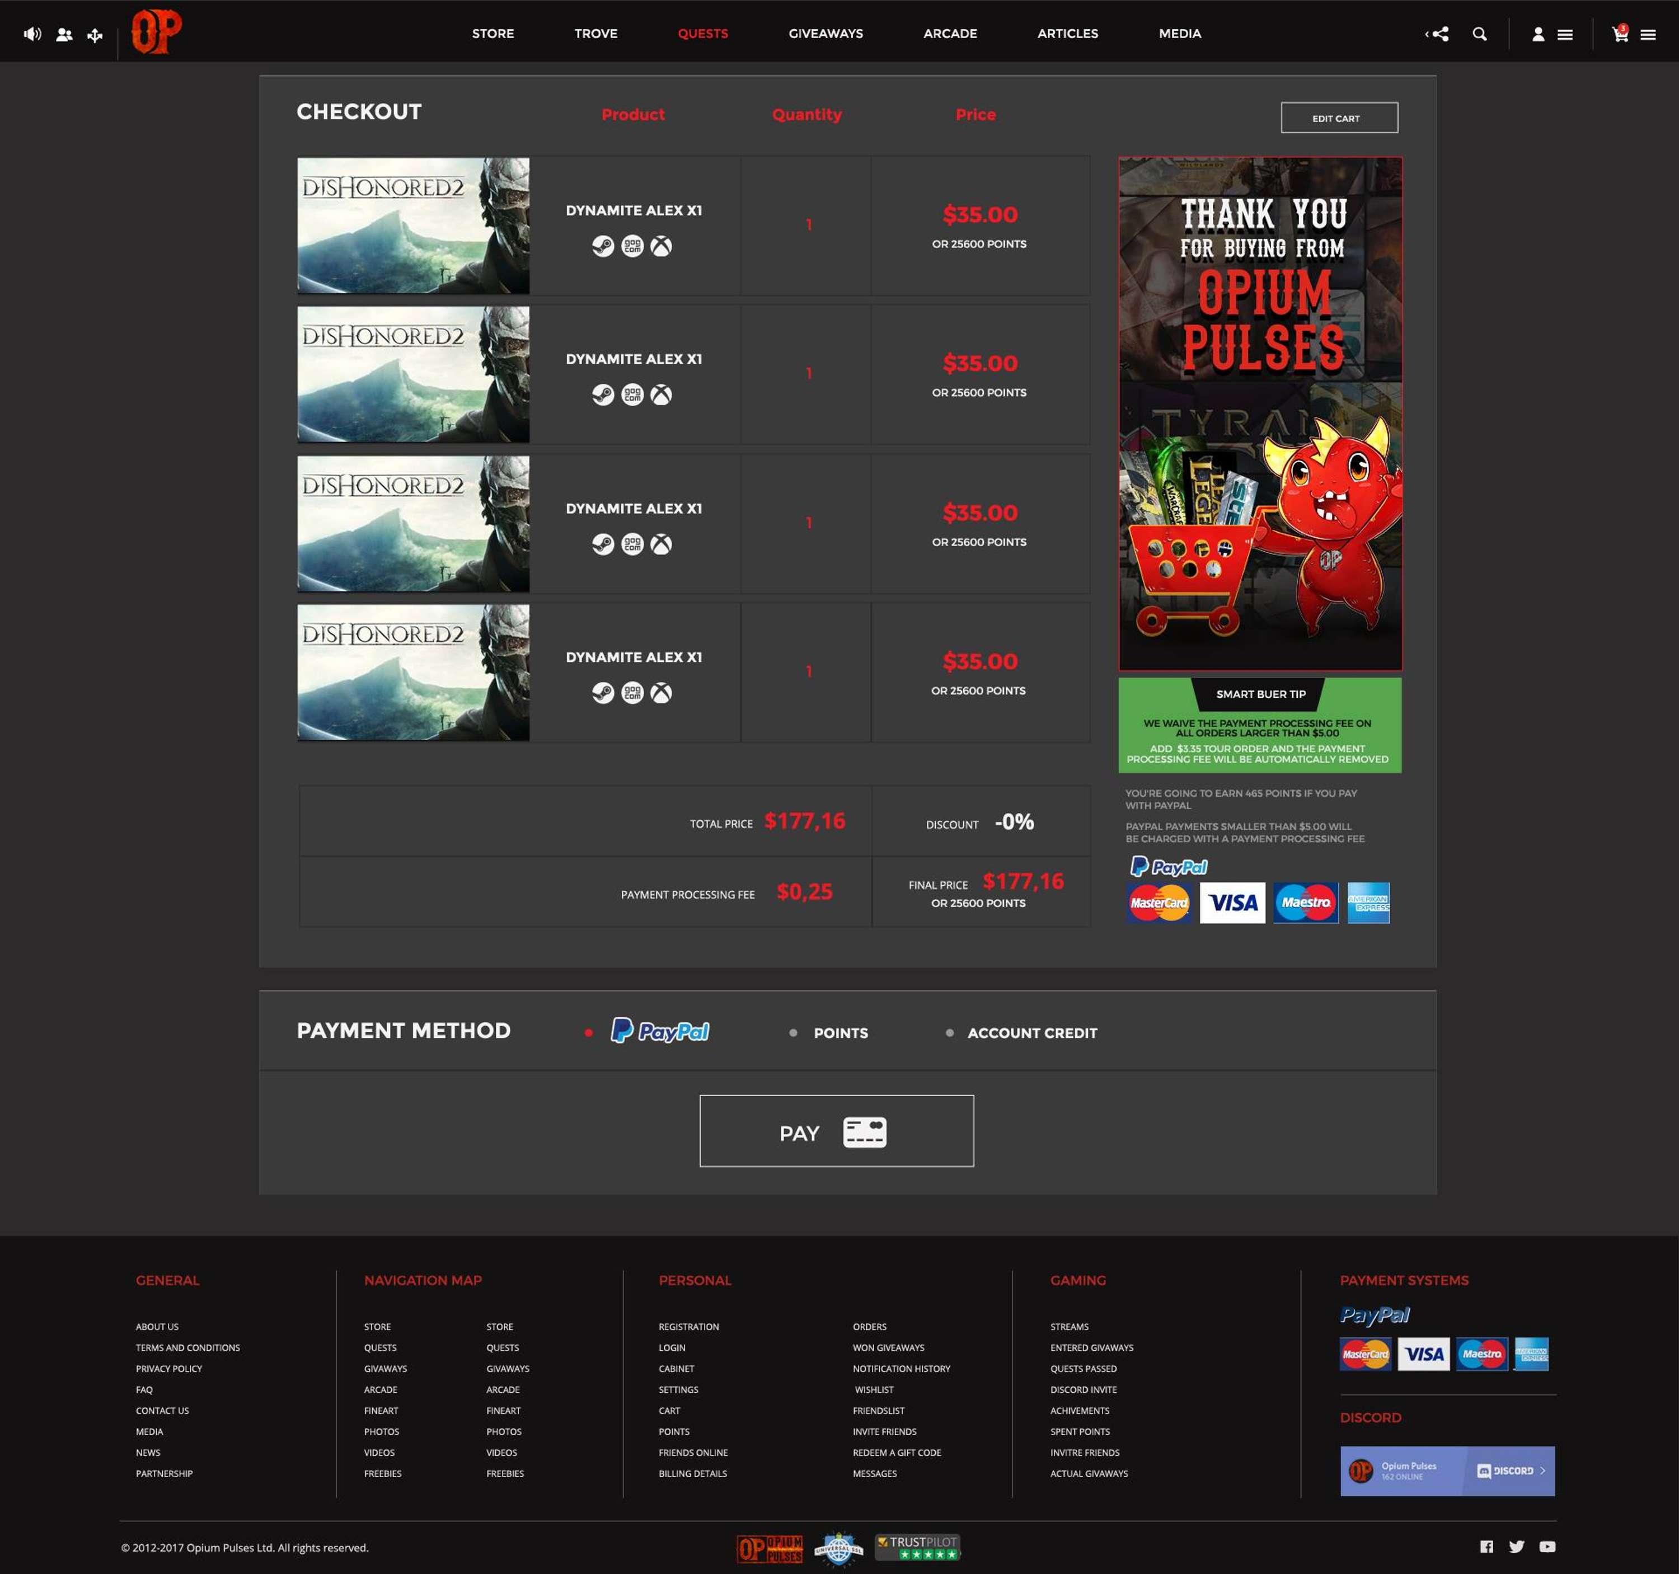Select Points payment method radio
The image size is (1679, 1574).
[793, 1033]
